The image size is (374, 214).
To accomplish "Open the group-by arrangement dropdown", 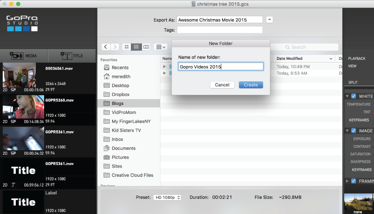I will [x=160, y=47].
